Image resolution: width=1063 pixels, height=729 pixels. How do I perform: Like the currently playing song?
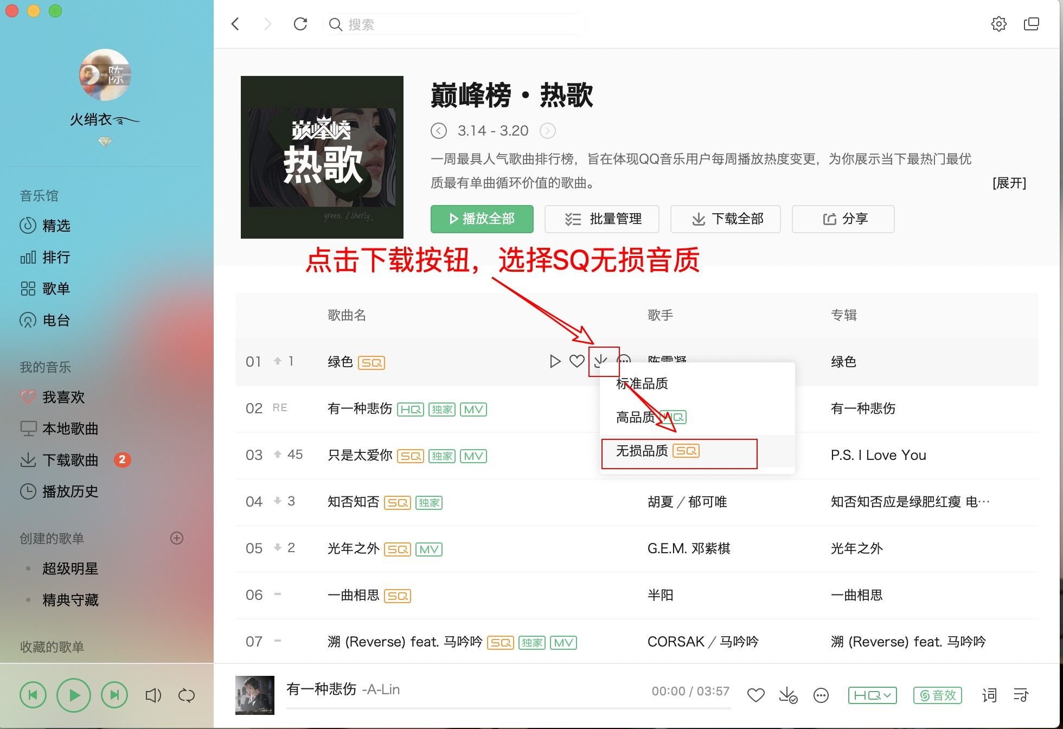(755, 695)
